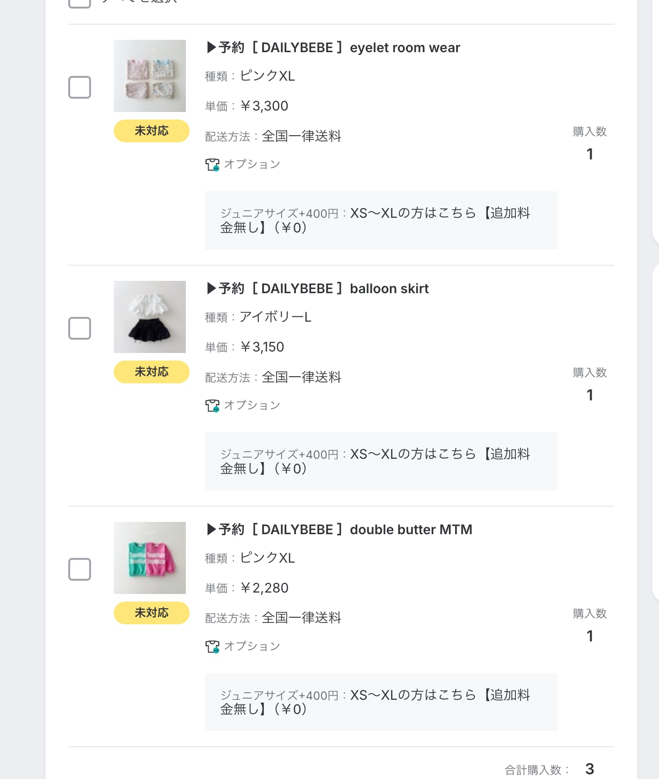Viewport: 659px width, 779px height.
Task: Click the オプション label under balloon skirt
Action: (x=252, y=406)
